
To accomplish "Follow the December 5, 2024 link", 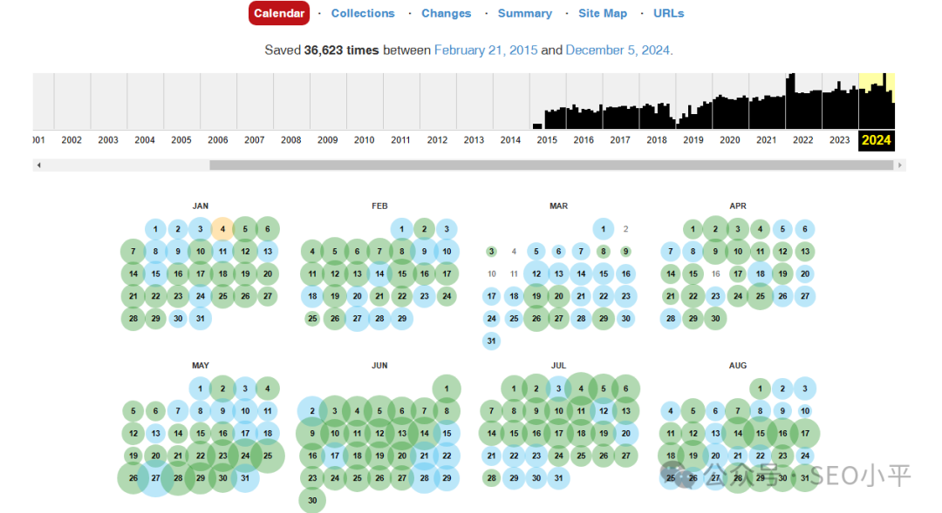I will (618, 50).
